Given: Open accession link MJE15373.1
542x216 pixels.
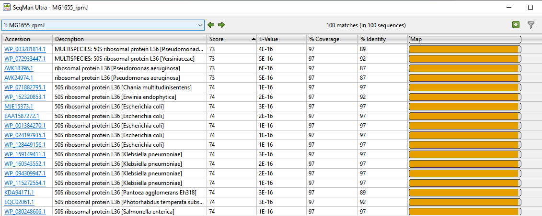Looking at the screenshot, I should 19,106.
